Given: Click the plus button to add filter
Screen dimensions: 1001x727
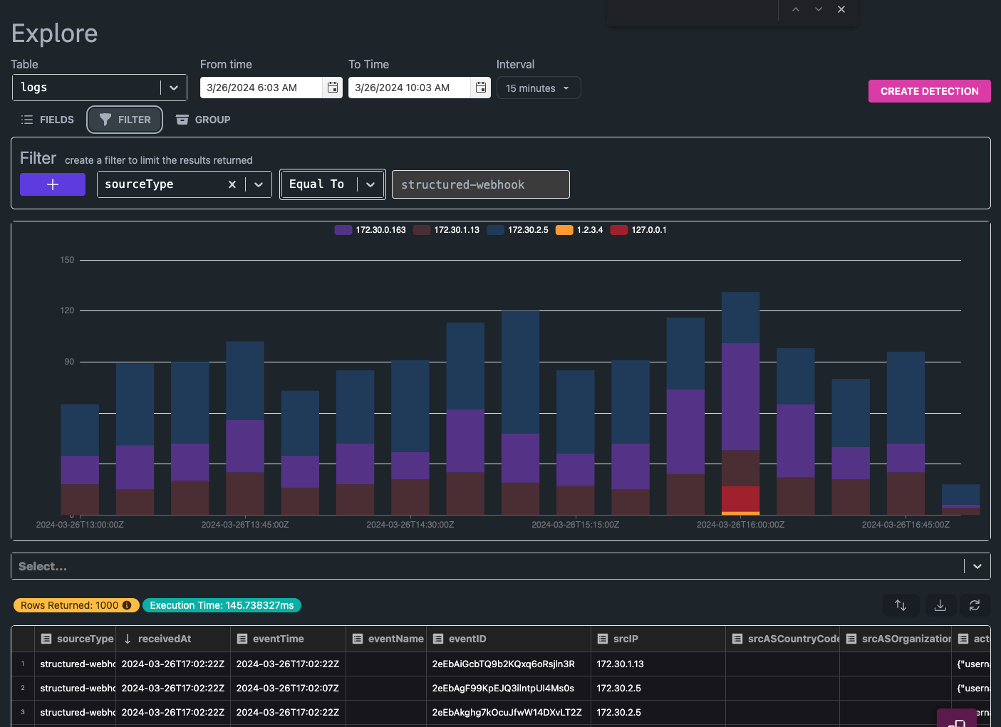Looking at the screenshot, I should 53,184.
